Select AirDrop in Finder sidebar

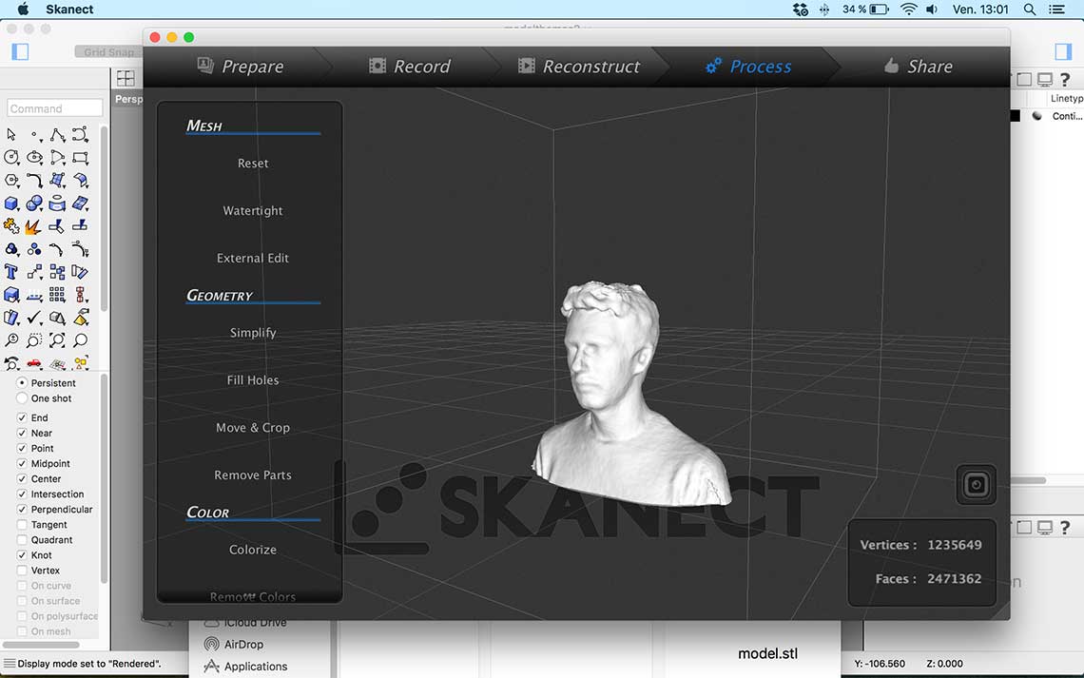(234, 644)
